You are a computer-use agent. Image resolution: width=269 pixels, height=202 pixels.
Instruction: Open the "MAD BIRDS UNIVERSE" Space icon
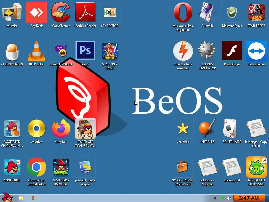tap(61, 167)
